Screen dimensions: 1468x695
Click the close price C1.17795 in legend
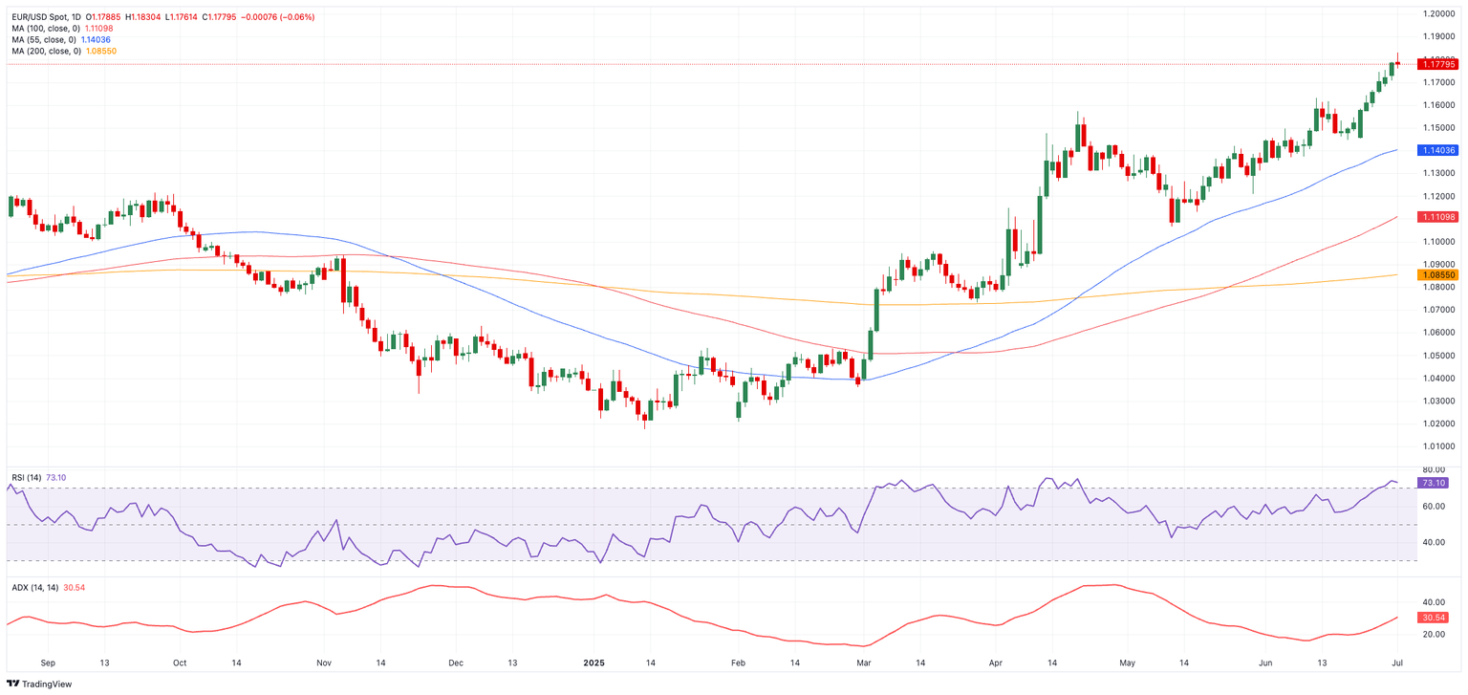(220, 17)
